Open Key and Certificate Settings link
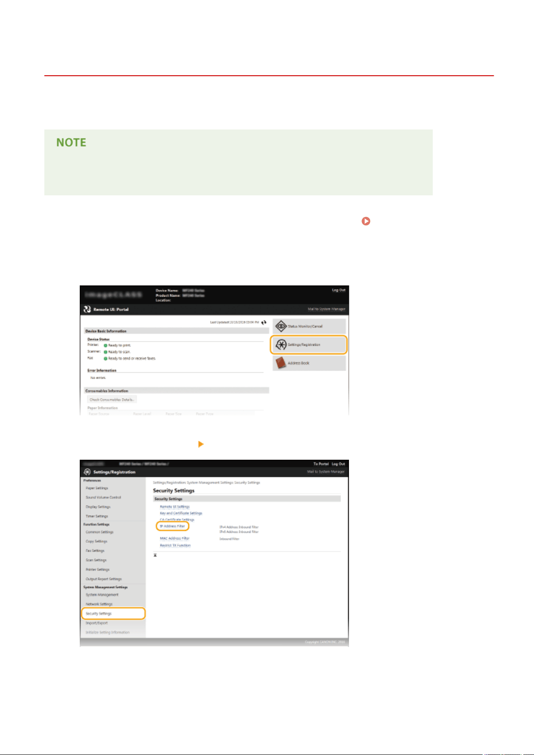 click(181, 513)
